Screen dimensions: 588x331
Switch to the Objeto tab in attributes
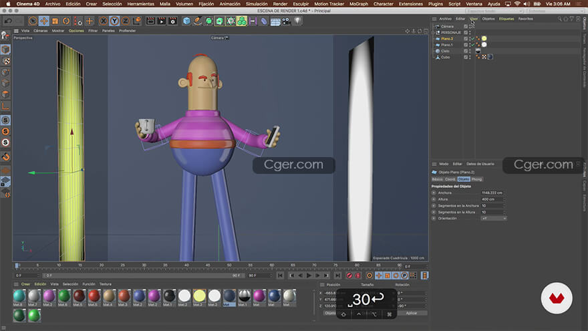[x=464, y=179]
